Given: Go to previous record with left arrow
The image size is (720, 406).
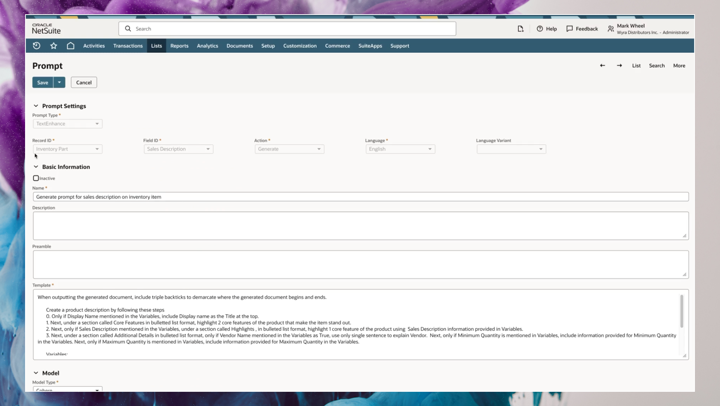Looking at the screenshot, I should [x=602, y=65].
